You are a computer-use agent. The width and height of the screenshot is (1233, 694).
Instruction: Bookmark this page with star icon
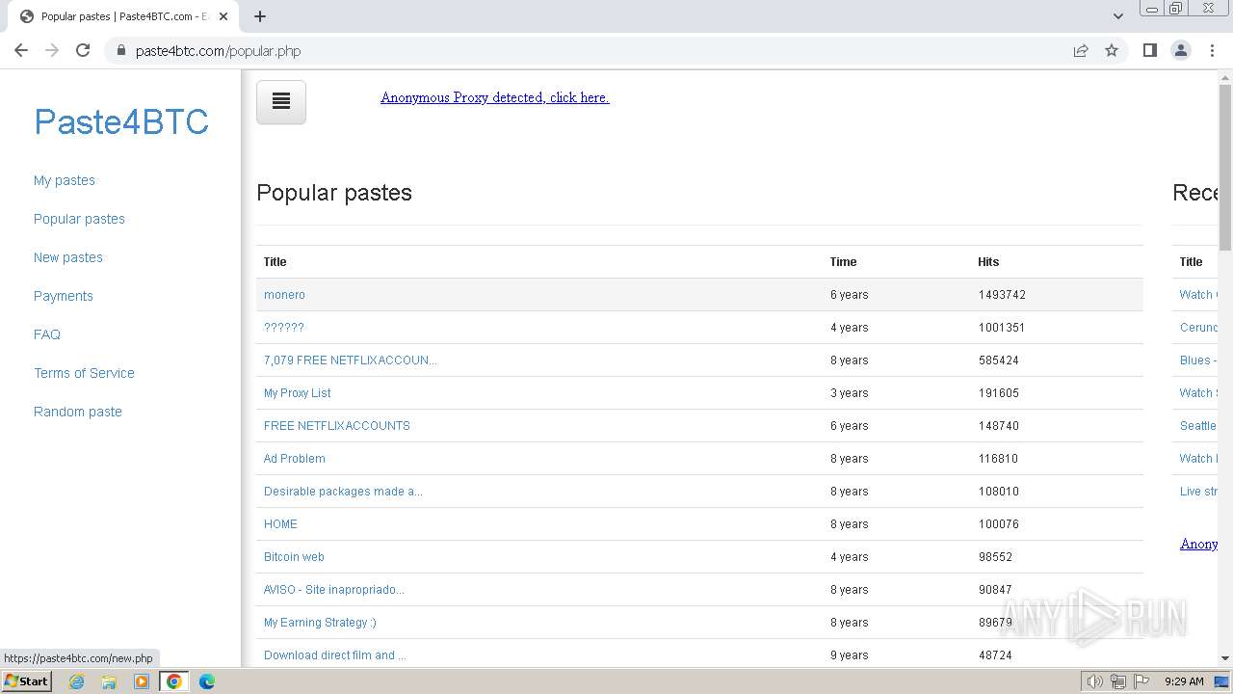pyautogui.click(x=1112, y=51)
